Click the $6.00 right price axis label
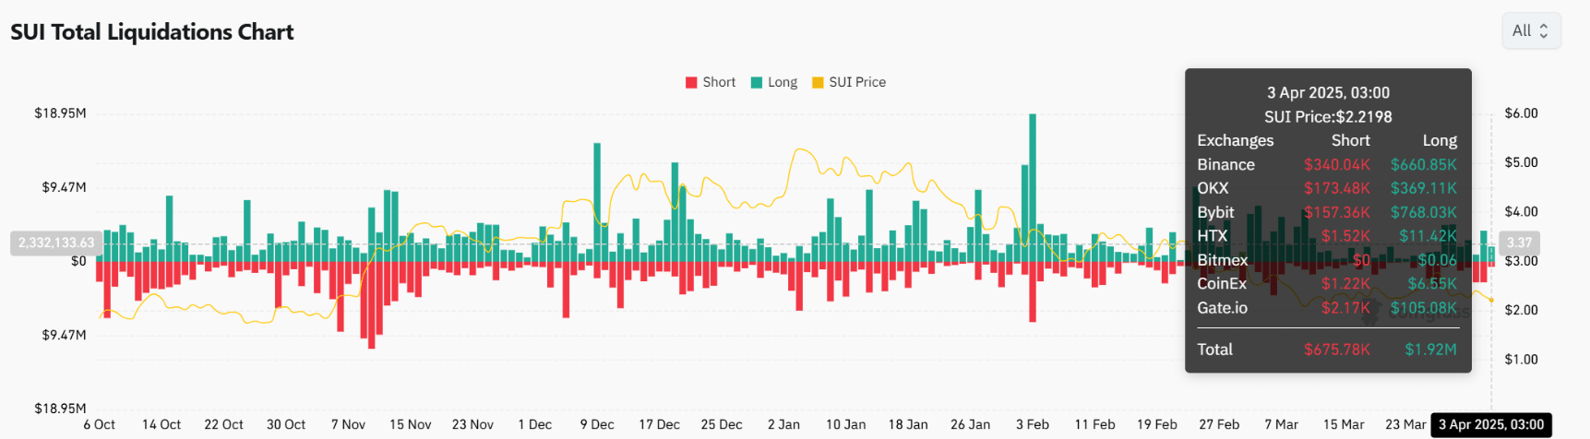This screenshot has height=439, width=1590. tap(1521, 113)
